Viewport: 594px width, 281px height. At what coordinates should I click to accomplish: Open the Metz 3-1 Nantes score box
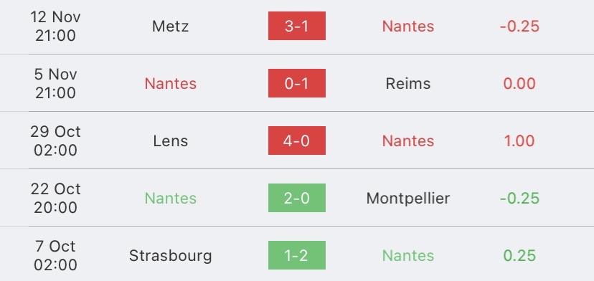point(296,26)
